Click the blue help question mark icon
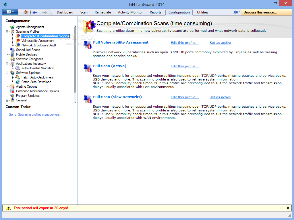This screenshot has width=294, height=220. (235, 12)
